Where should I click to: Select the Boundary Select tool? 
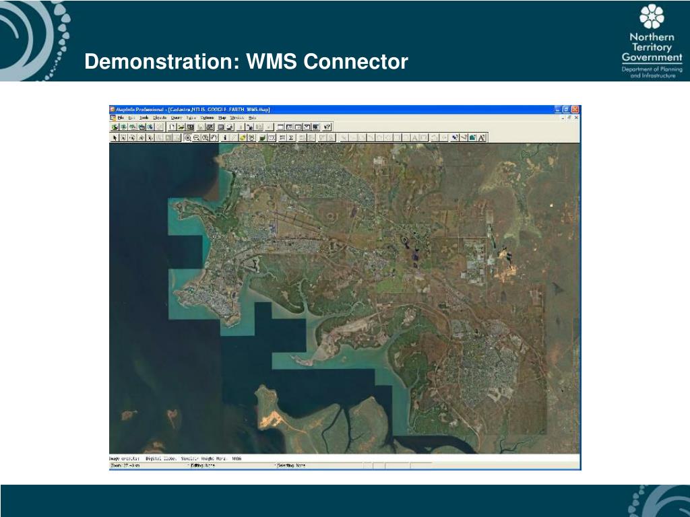tap(150, 137)
